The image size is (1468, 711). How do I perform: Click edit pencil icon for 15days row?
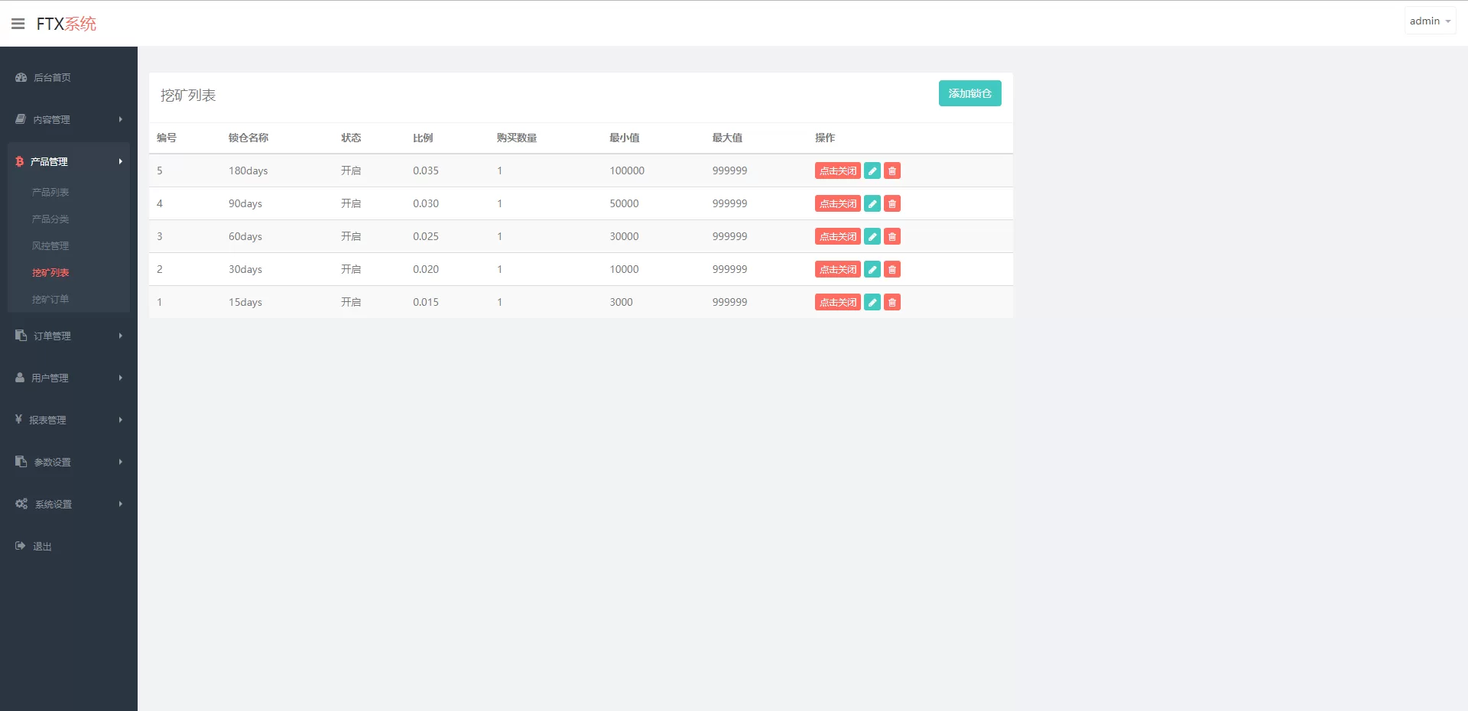tap(872, 302)
